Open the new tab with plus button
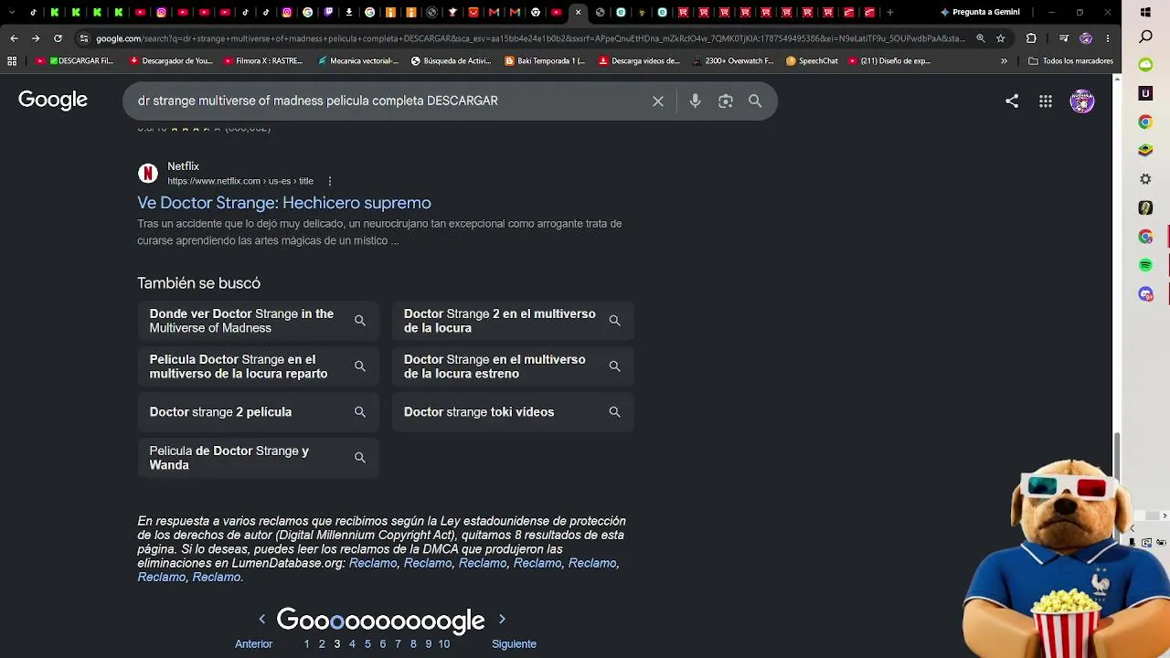1170x658 pixels. point(890,13)
